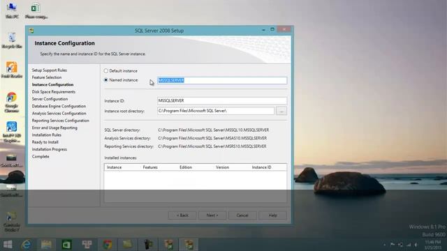The width and height of the screenshot is (447, 251).
Task: Click the Help button
Action: pos(272,215)
